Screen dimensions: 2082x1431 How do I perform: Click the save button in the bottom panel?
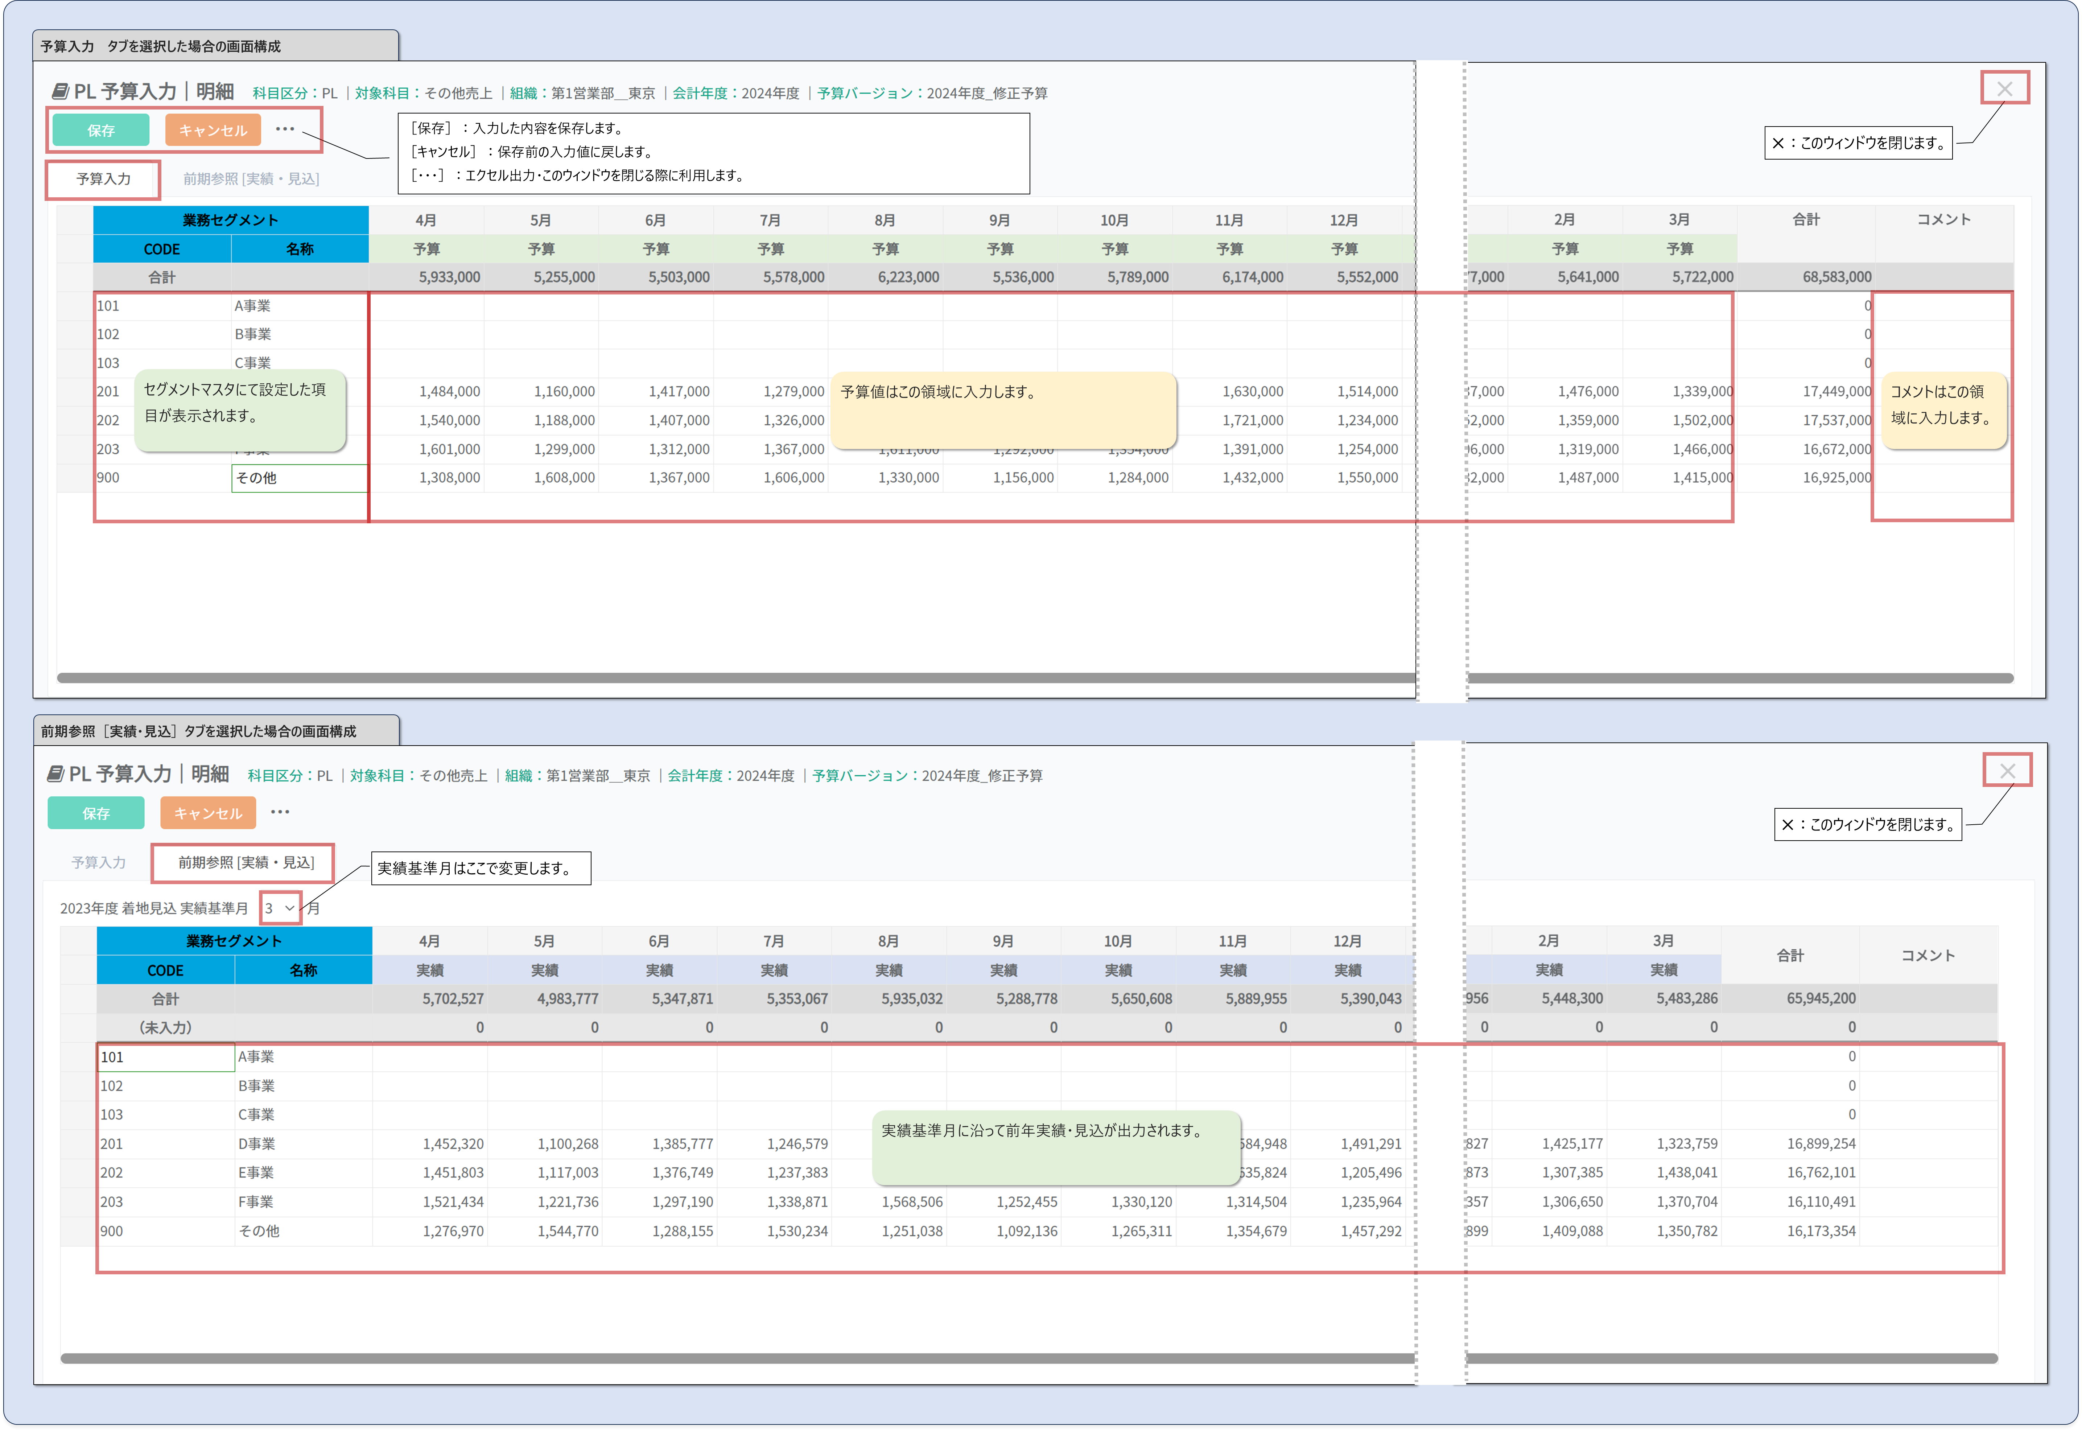tap(96, 813)
